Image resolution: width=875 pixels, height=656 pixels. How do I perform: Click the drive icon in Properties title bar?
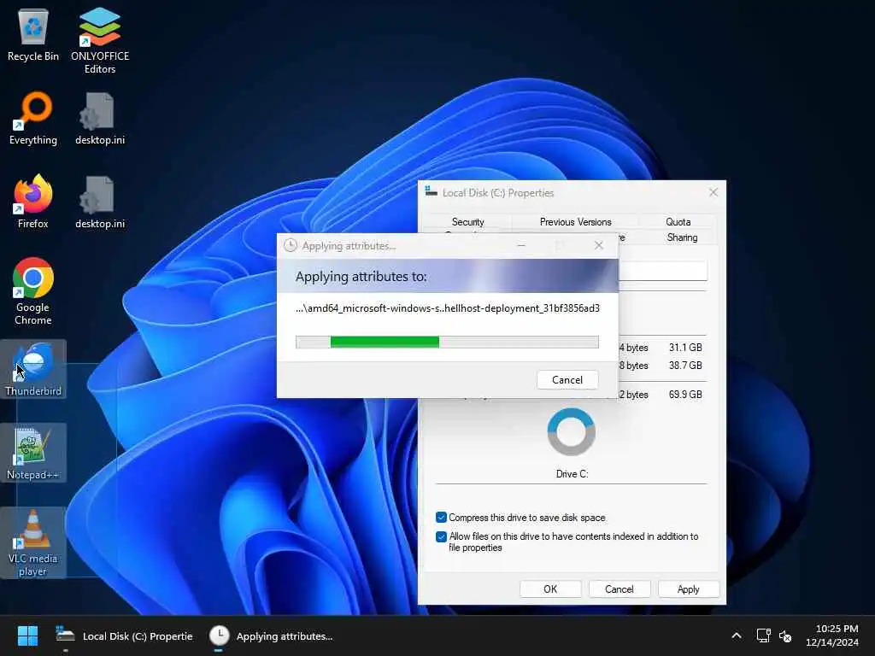[x=431, y=192]
